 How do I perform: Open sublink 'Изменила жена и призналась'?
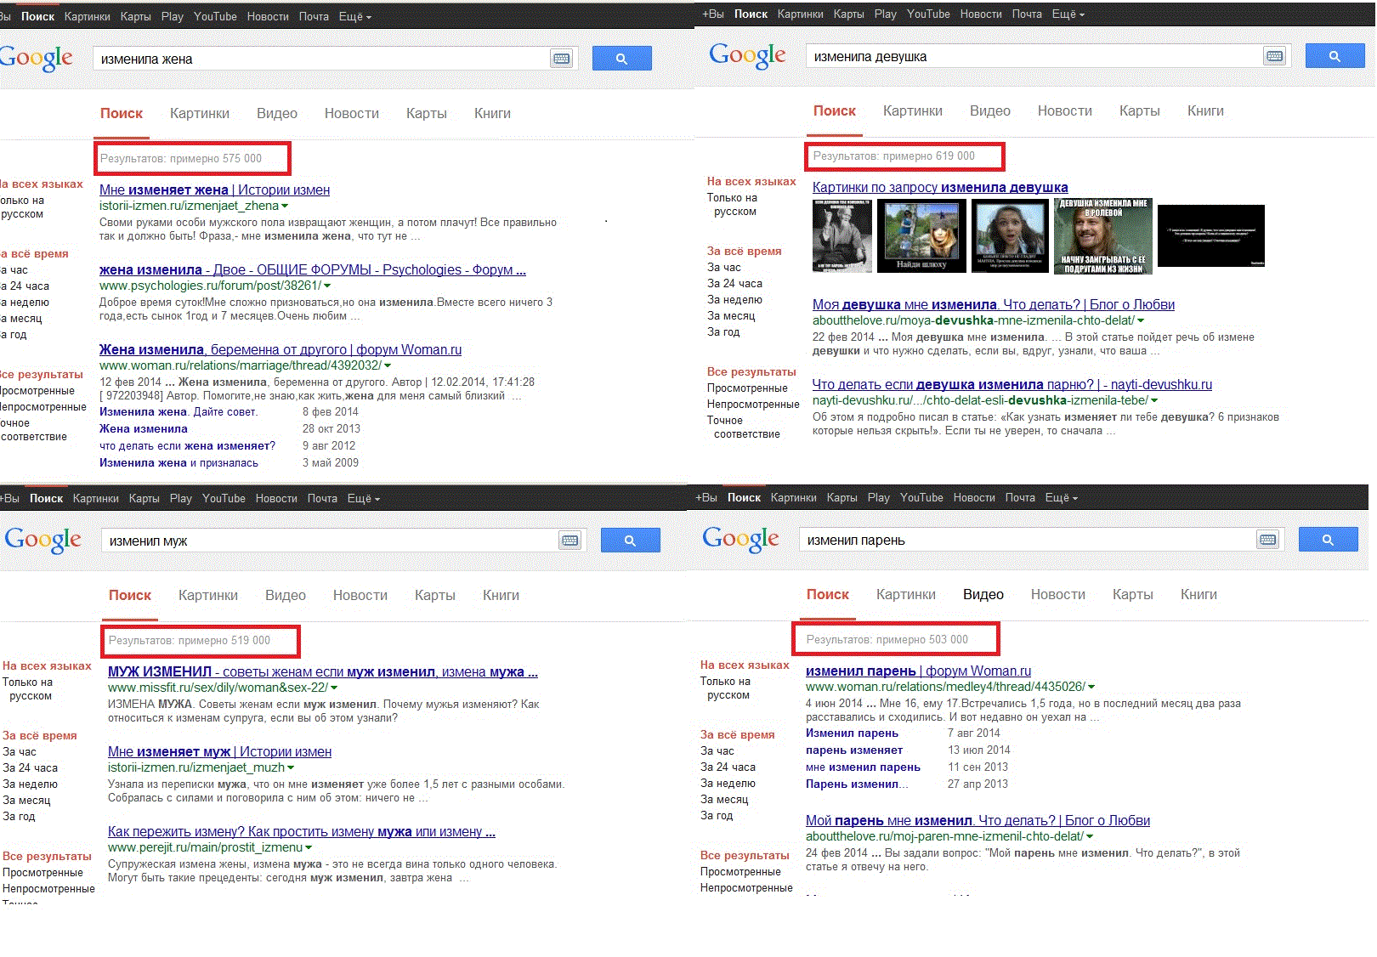pyautogui.click(x=178, y=462)
